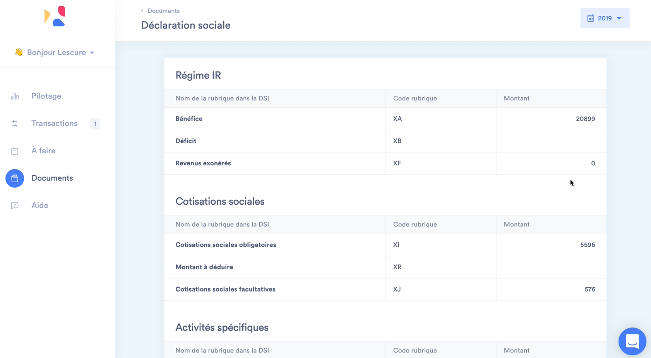Click the calendar icon in year selector
The height and width of the screenshot is (358, 651).
click(x=591, y=18)
